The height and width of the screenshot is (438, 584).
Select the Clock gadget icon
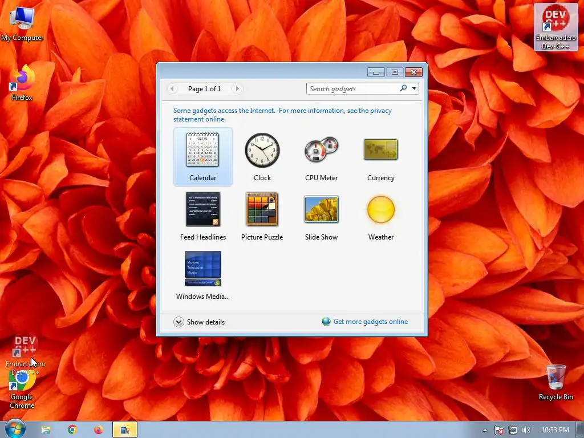tap(262, 150)
